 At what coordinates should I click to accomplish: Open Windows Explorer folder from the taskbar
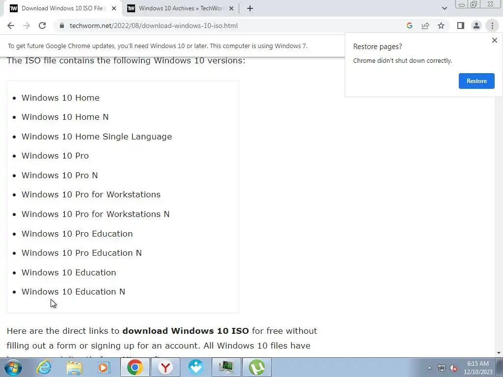coord(75,367)
